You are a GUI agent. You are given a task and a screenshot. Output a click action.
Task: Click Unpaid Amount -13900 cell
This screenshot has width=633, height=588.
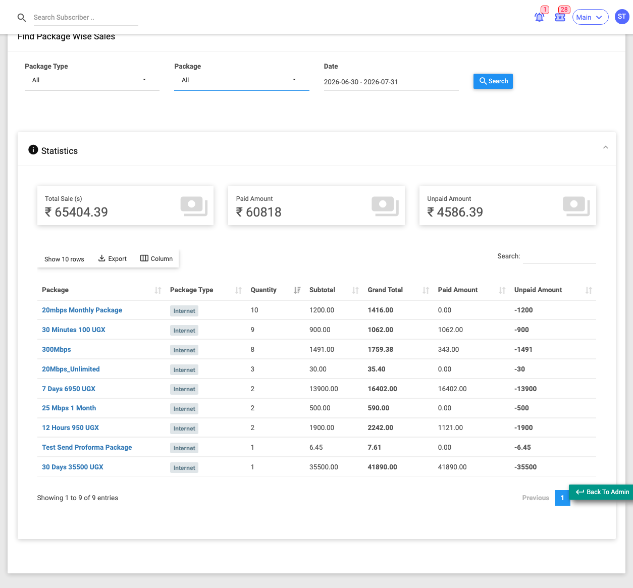[x=525, y=389]
